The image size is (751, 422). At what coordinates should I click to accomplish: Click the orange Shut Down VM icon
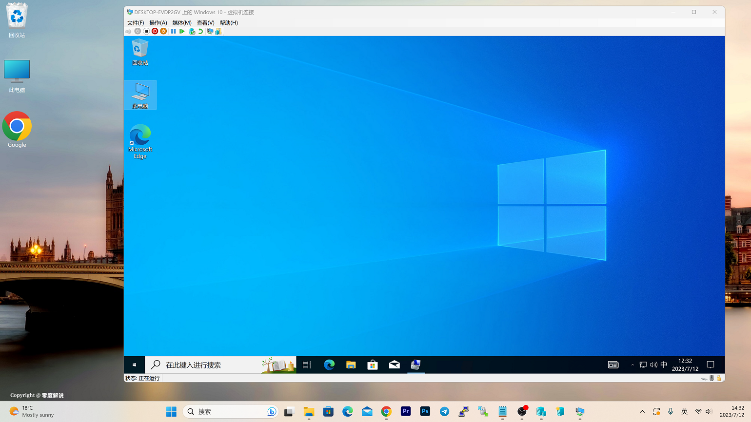point(163,31)
